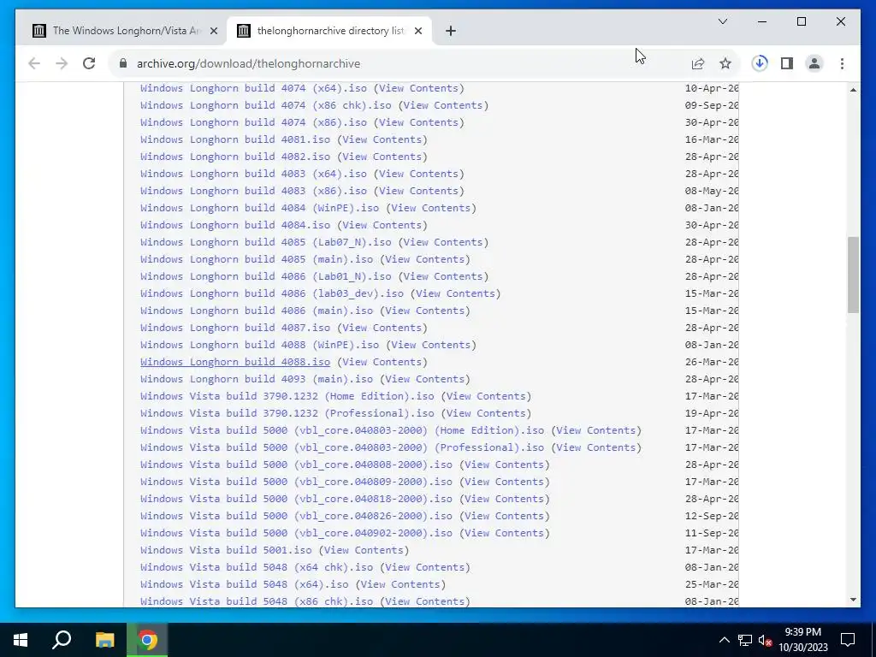
Task: Download Windows Vista build 5001.iso
Action: [x=226, y=550]
